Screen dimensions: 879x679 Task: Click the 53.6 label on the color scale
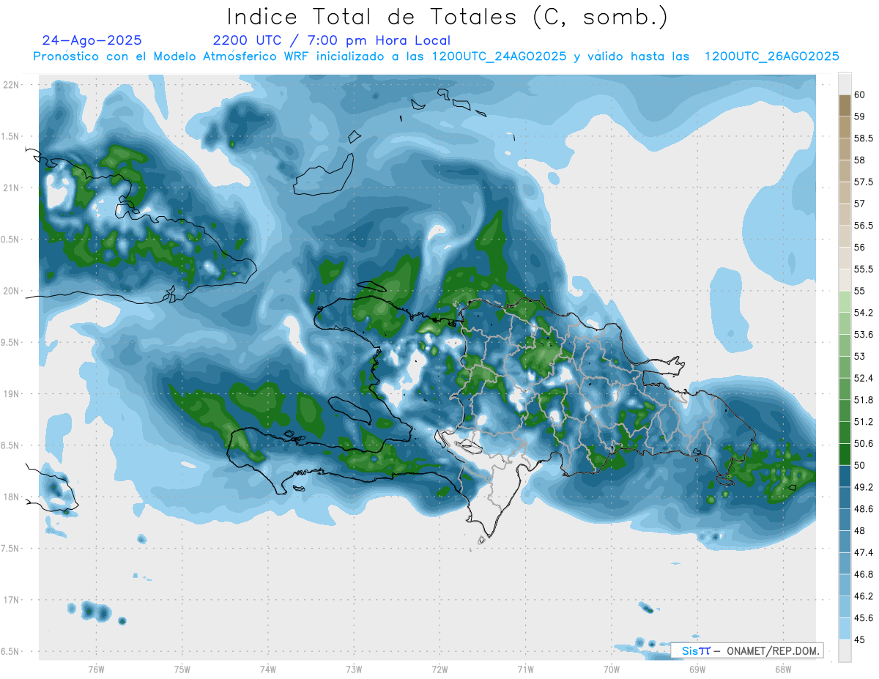click(x=863, y=335)
